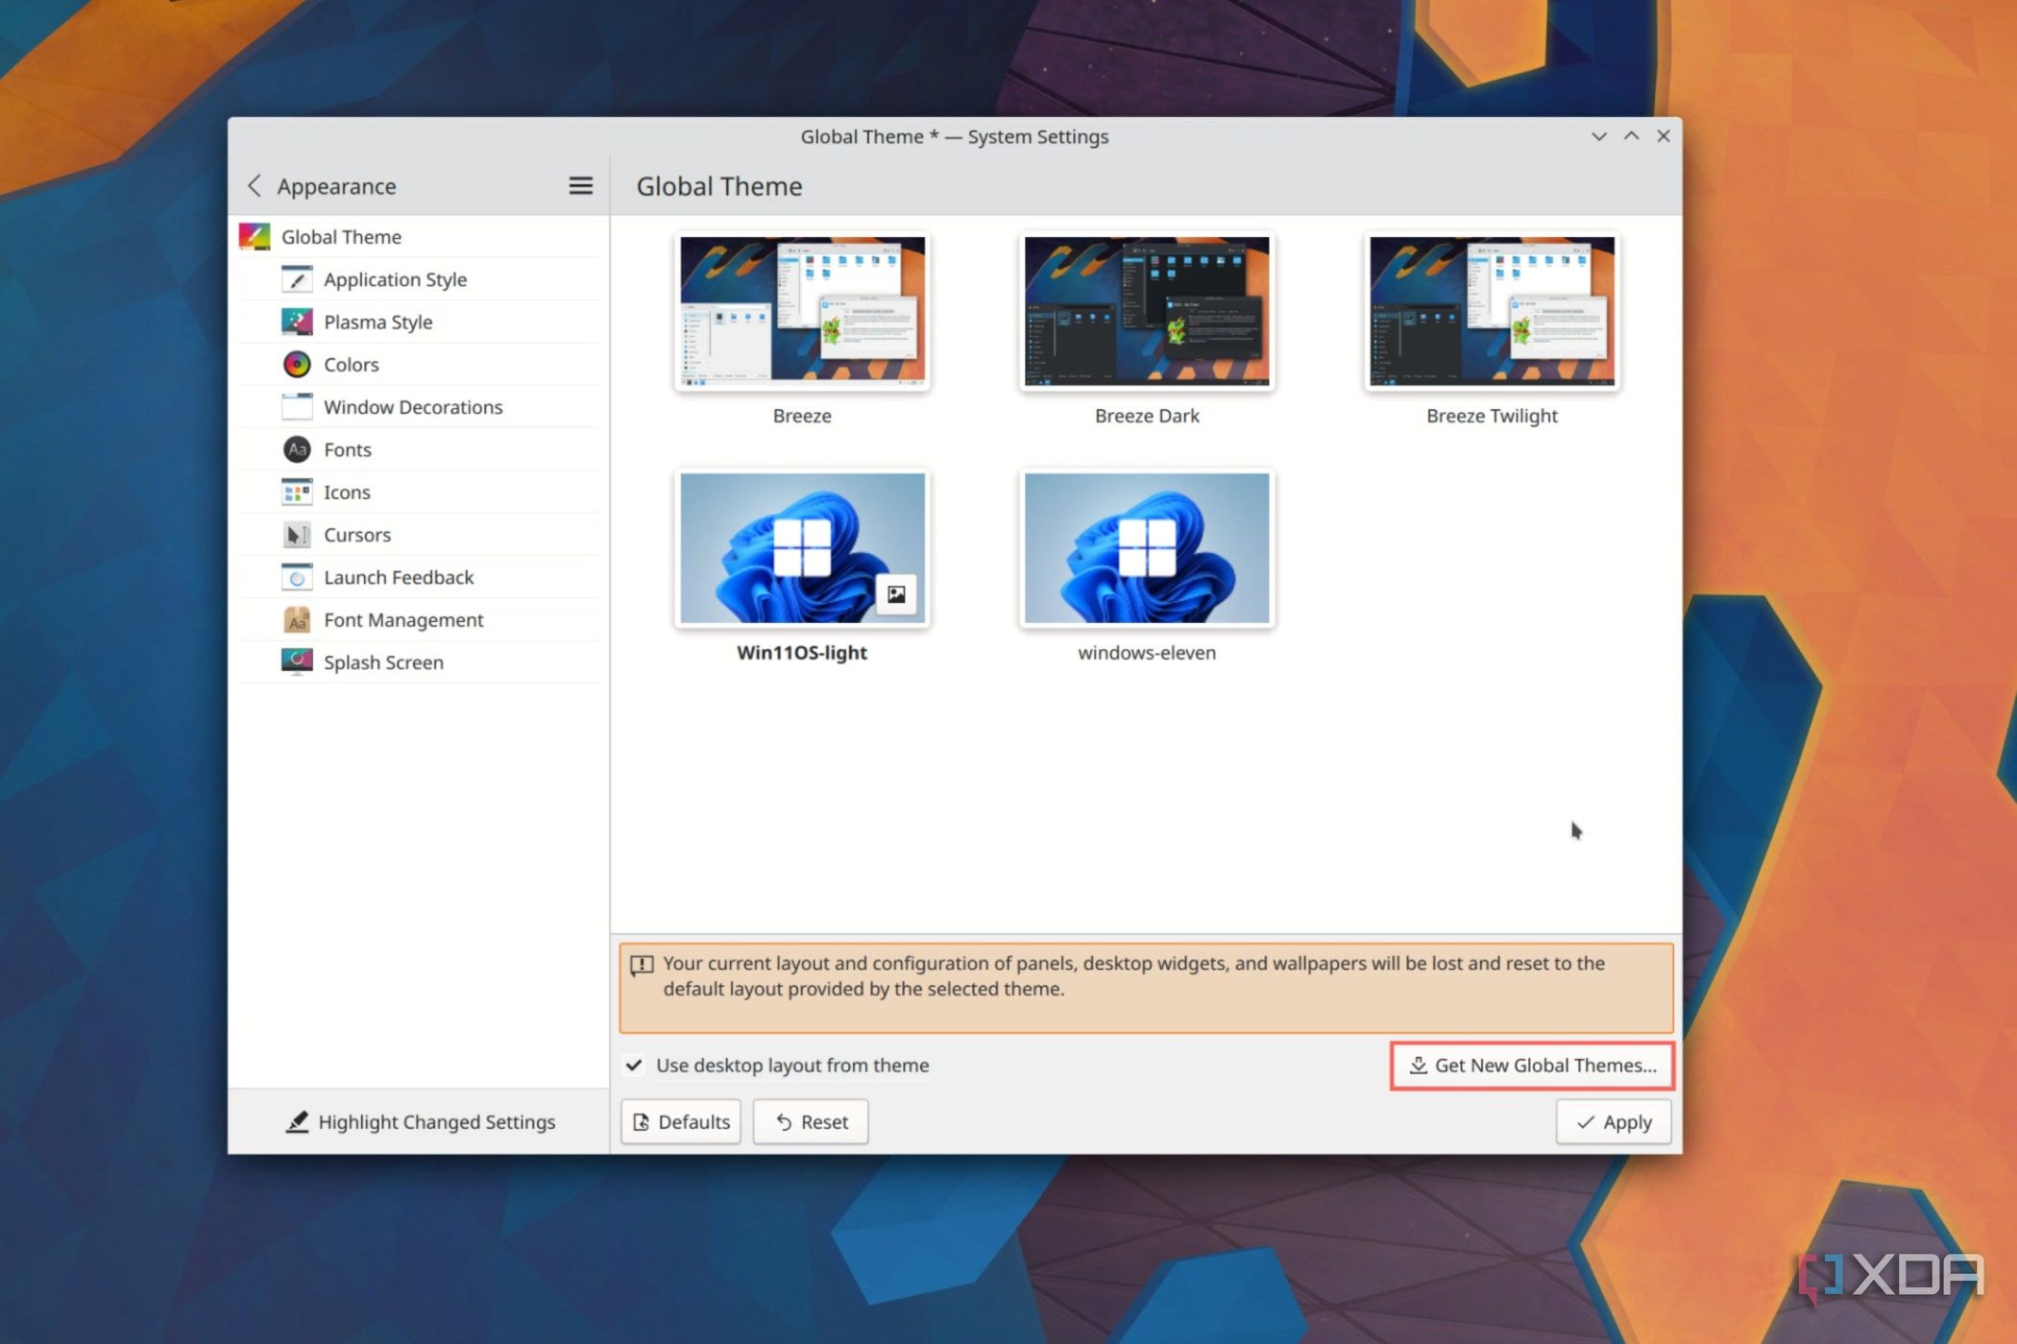Select the Splash Screen icon
This screenshot has height=1344, width=2017.
297,661
